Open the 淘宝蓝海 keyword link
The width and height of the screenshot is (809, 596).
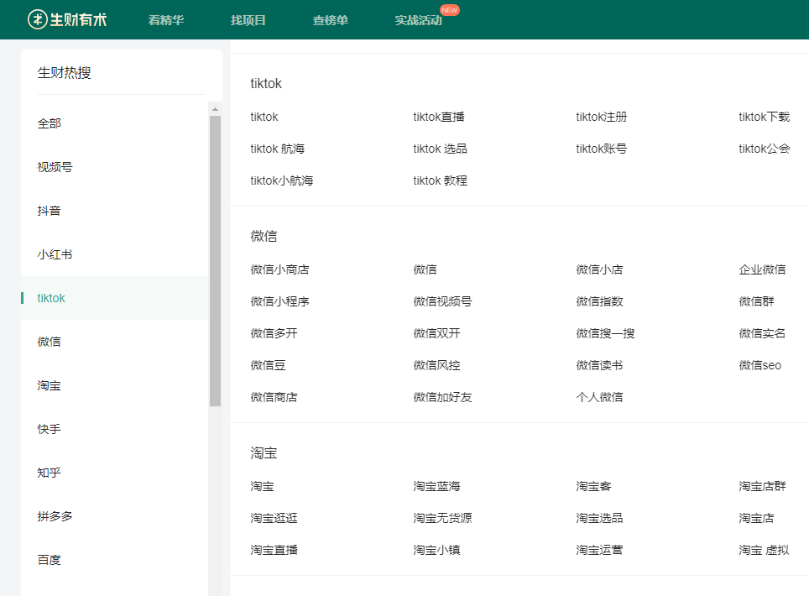tap(436, 486)
